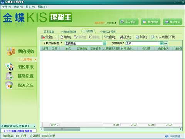This screenshot has height=139, width=185.
Task: Click the 合计 totals row label
Action: coord(54,125)
